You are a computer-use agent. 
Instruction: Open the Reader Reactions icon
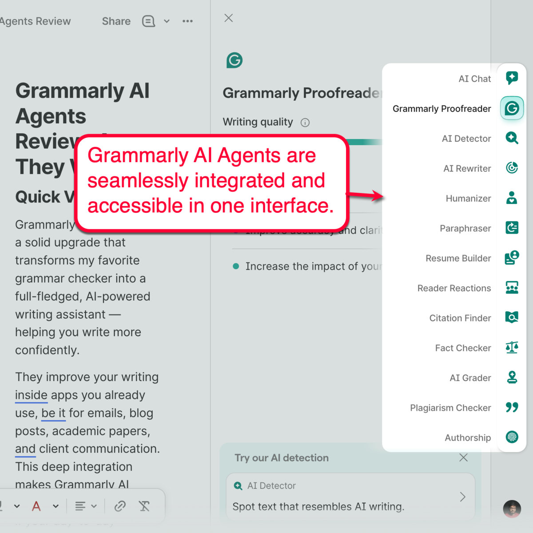(x=512, y=287)
